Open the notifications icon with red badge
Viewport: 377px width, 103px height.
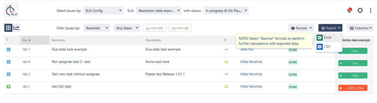click(349, 11)
